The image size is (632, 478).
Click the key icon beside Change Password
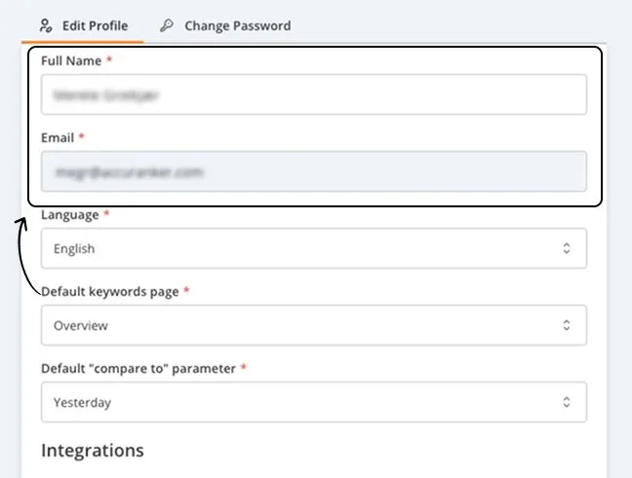point(167,26)
